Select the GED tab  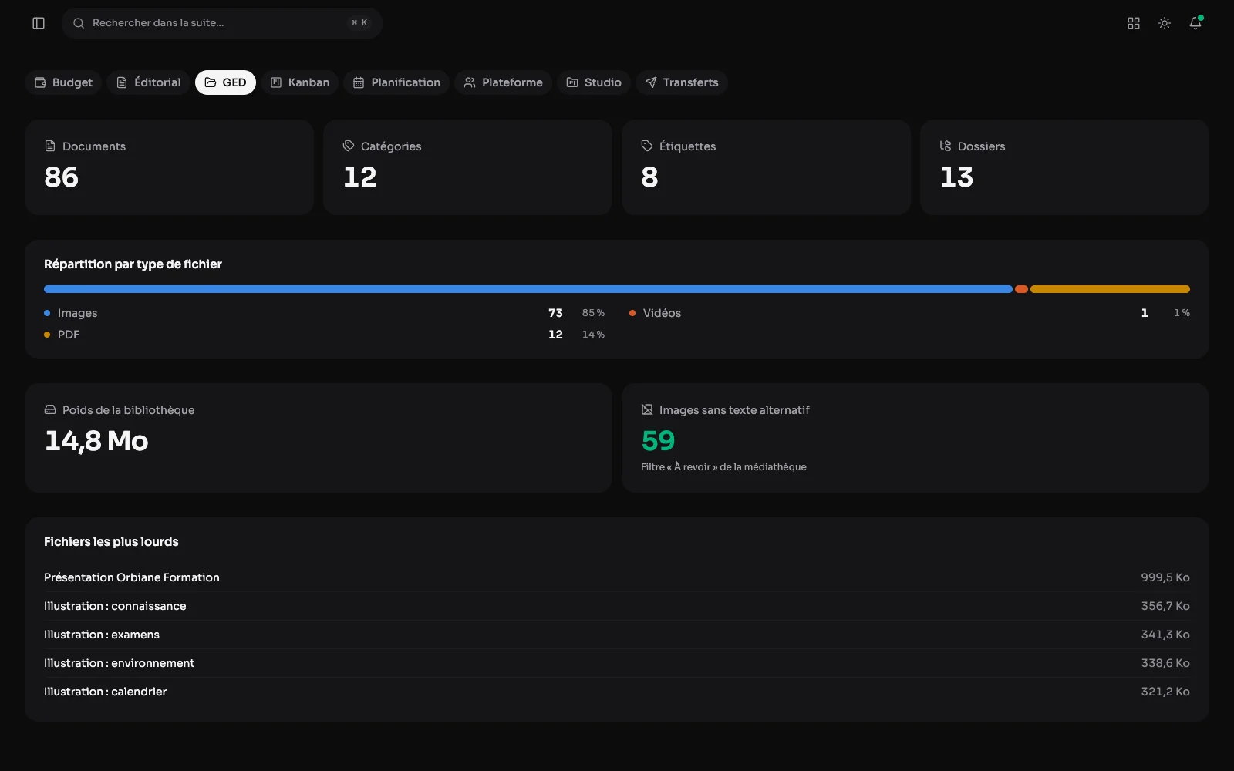click(225, 82)
